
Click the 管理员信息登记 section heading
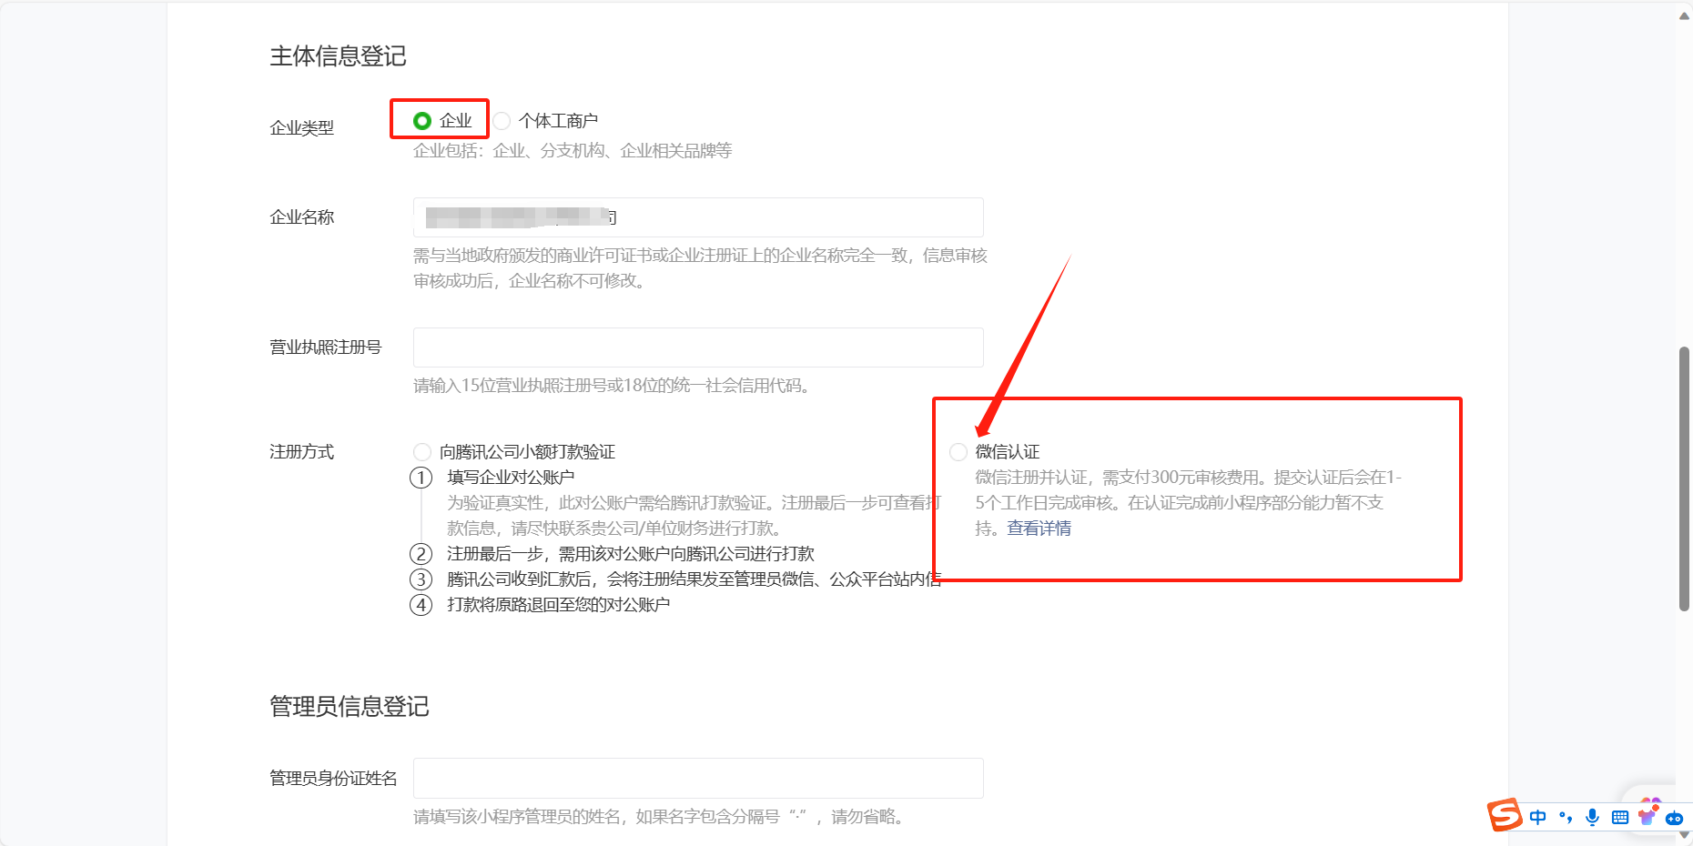coord(350,707)
